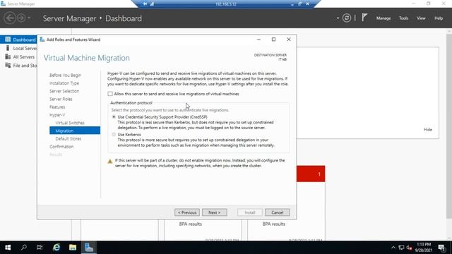Image resolution: width=452 pixels, height=254 pixels.
Task: Select the Migration wizard step
Action: pos(75,131)
